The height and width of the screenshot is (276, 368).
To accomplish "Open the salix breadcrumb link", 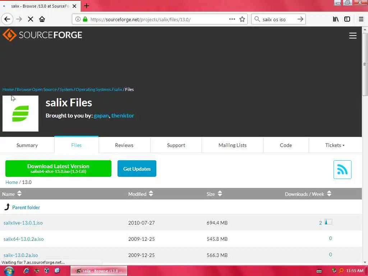I will pyautogui.click(x=118, y=89).
